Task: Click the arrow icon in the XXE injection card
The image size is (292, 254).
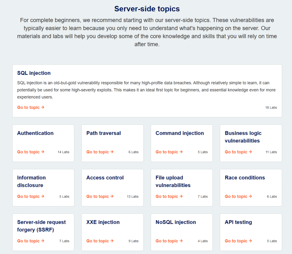Action: click(x=112, y=241)
